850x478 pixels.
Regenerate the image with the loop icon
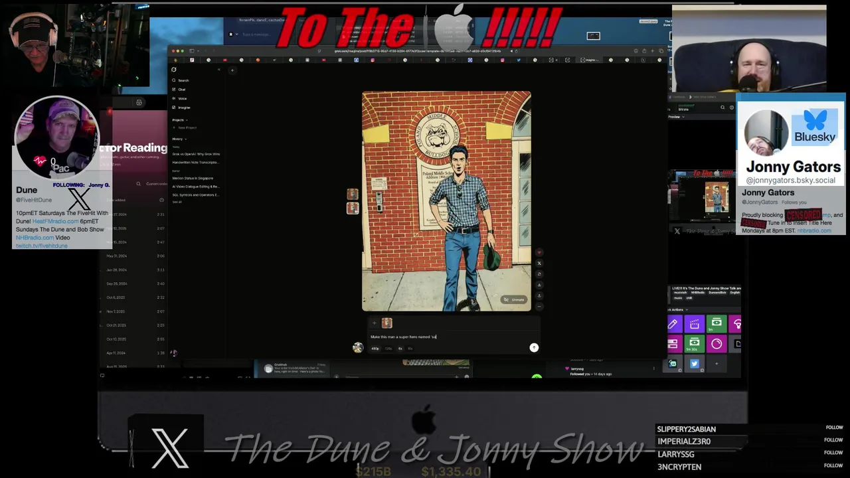pyautogui.click(x=539, y=274)
